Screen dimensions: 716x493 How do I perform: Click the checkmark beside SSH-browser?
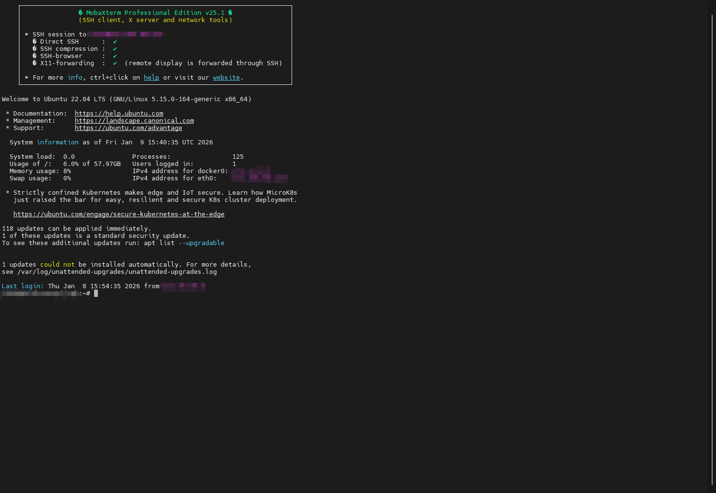point(115,56)
